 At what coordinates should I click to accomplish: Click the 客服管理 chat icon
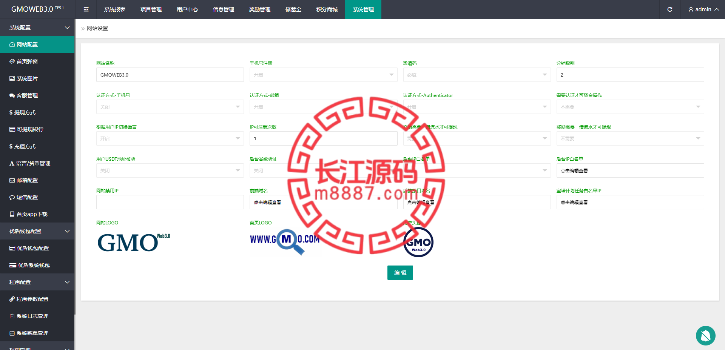[12, 95]
